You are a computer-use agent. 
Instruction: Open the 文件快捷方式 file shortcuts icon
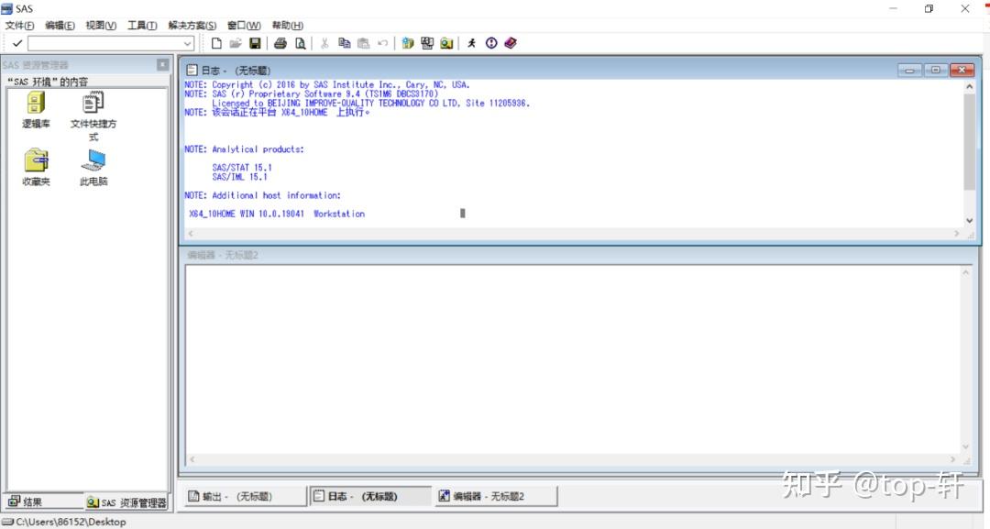point(93,116)
